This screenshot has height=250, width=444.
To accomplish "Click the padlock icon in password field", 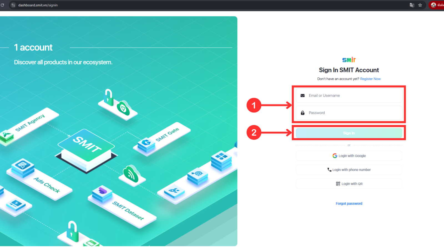I will [302, 113].
